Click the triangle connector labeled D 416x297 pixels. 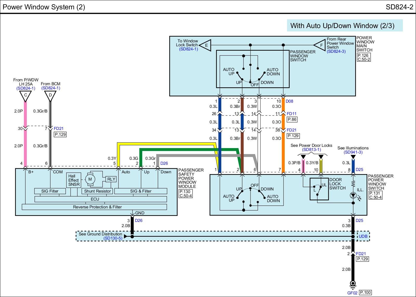click(50, 96)
